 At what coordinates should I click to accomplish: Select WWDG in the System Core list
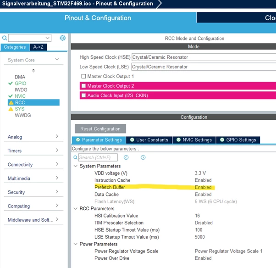point(23,115)
